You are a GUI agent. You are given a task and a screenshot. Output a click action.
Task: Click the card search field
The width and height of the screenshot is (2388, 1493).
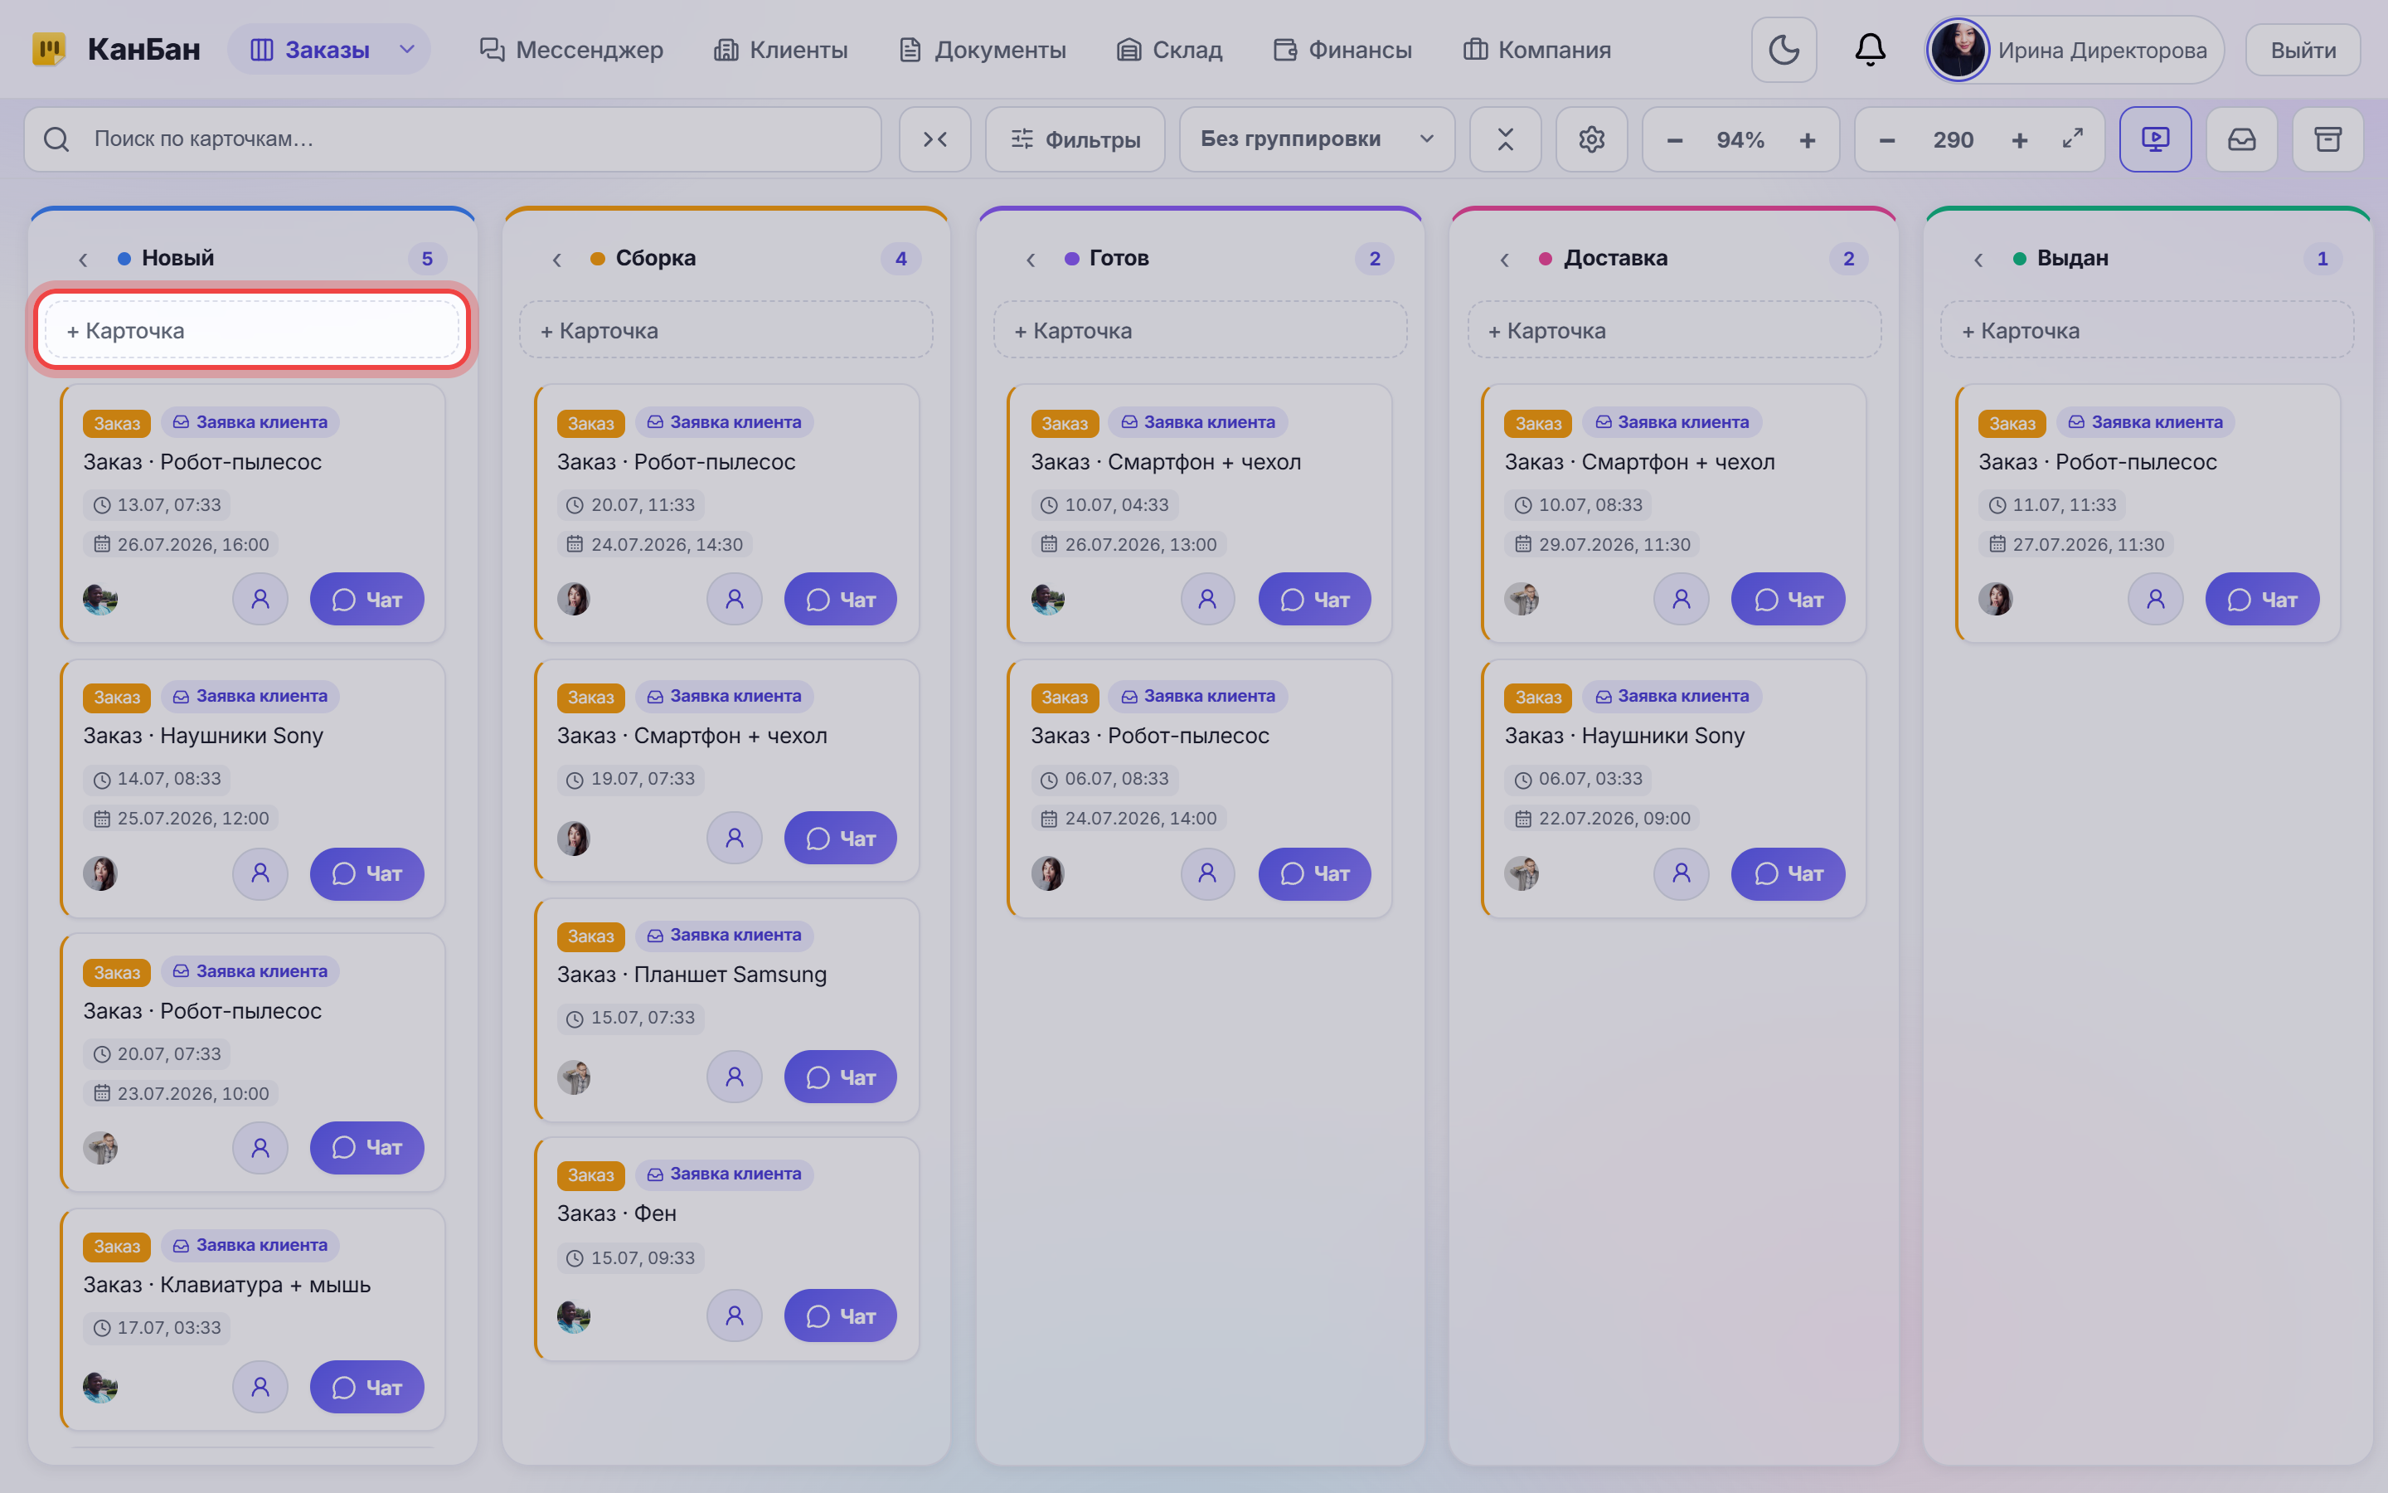452,139
